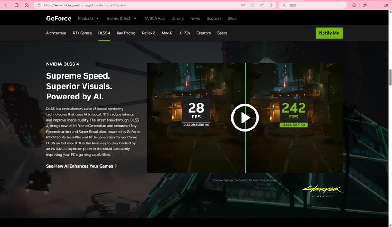The image size is (392, 227).
Task: Click the Supreme Speed headline text
Action: [x=78, y=76]
